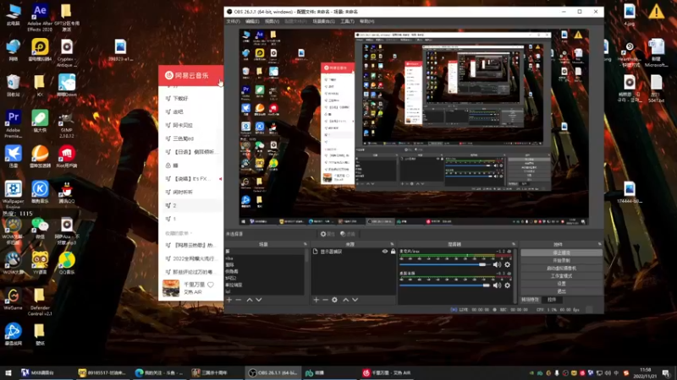Screen dimensions: 677x380
Task: Move source down with arrow in Sources
Action: tap(355, 300)
